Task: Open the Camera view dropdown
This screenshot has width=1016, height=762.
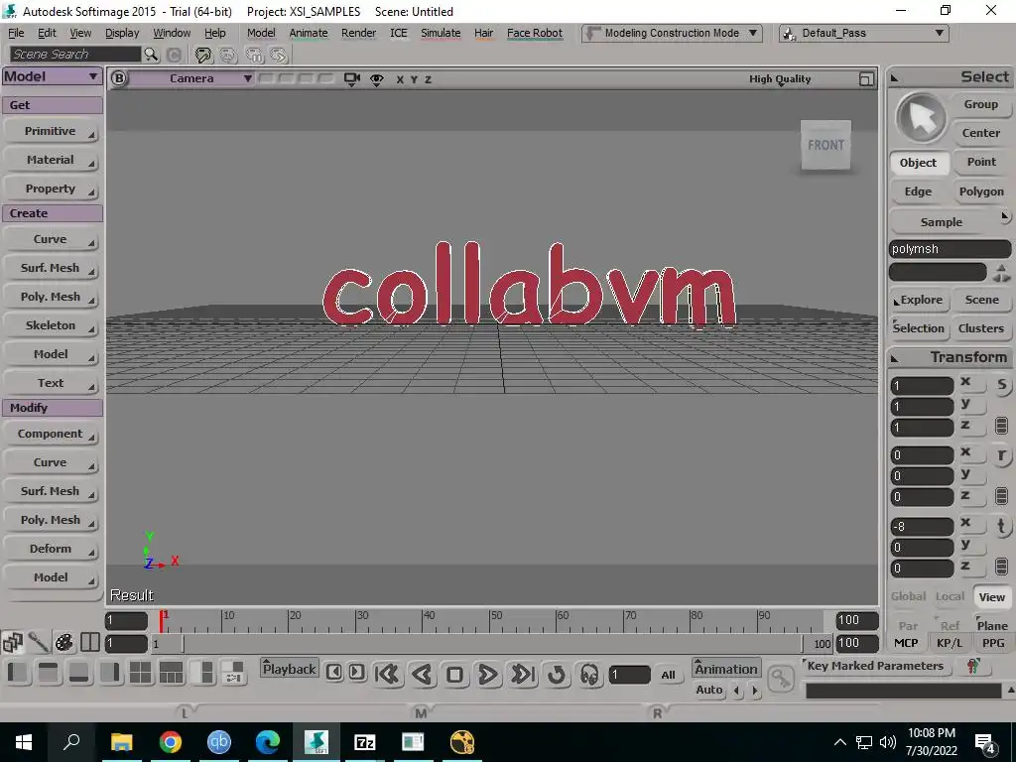Action: click(x=193, y=78)
